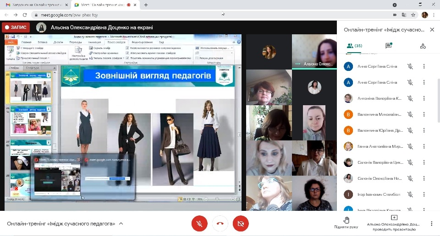Switch to the people tab (35)

354,46
